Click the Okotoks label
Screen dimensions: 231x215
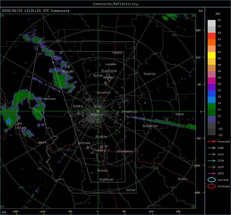[x=103, y=171]
